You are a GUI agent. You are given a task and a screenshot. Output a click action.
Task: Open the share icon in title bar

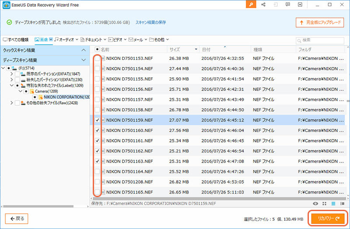tap(263, 4)
